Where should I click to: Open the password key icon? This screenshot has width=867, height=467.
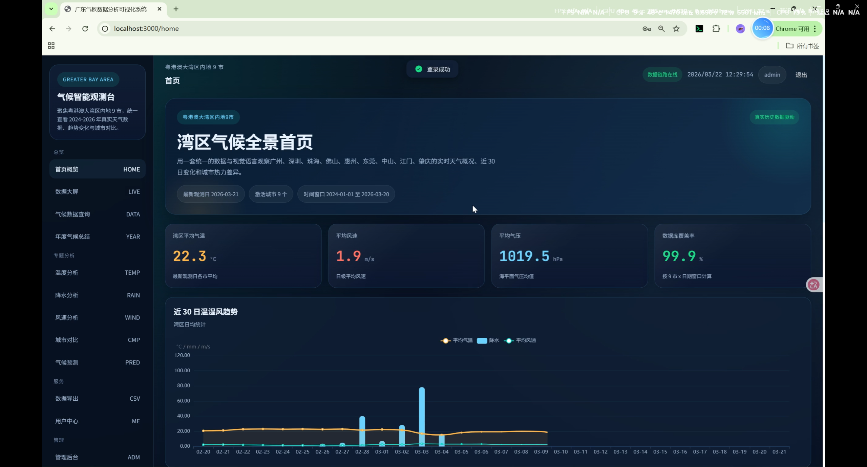[x=647, y=29]
